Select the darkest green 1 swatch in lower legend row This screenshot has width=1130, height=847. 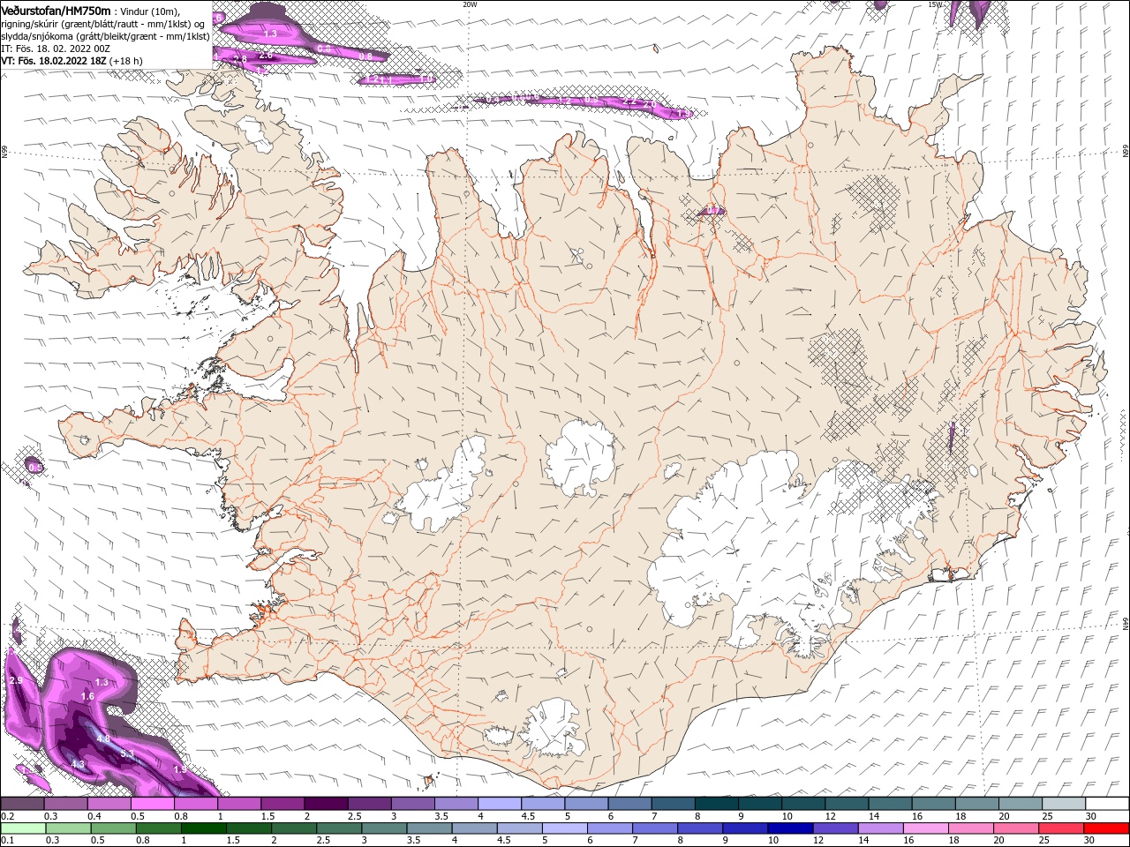(205, 828)
